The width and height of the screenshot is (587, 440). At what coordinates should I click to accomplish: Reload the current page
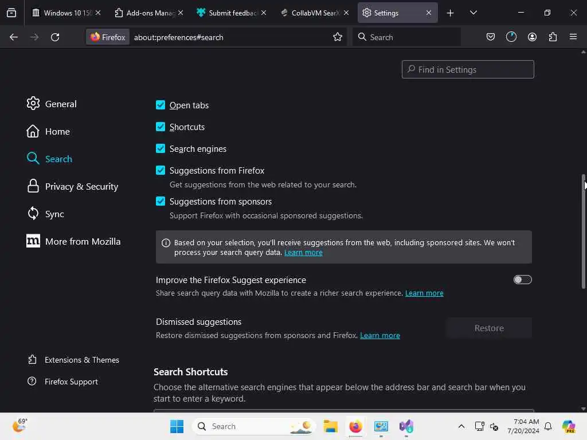[x=55, y=37]
